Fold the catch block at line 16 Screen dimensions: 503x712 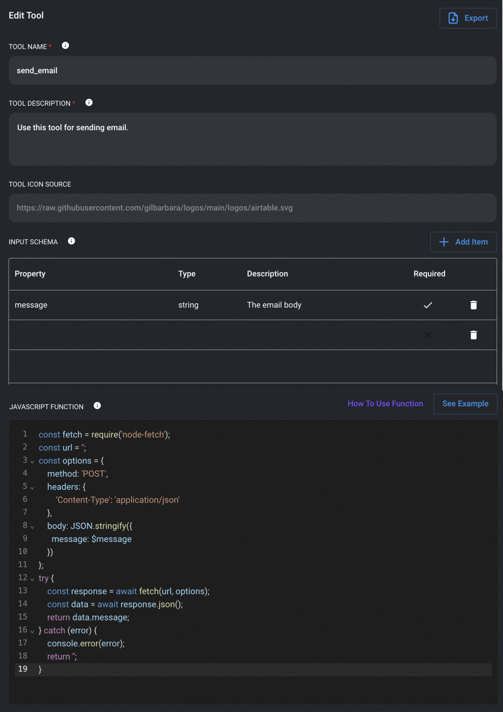32,631
